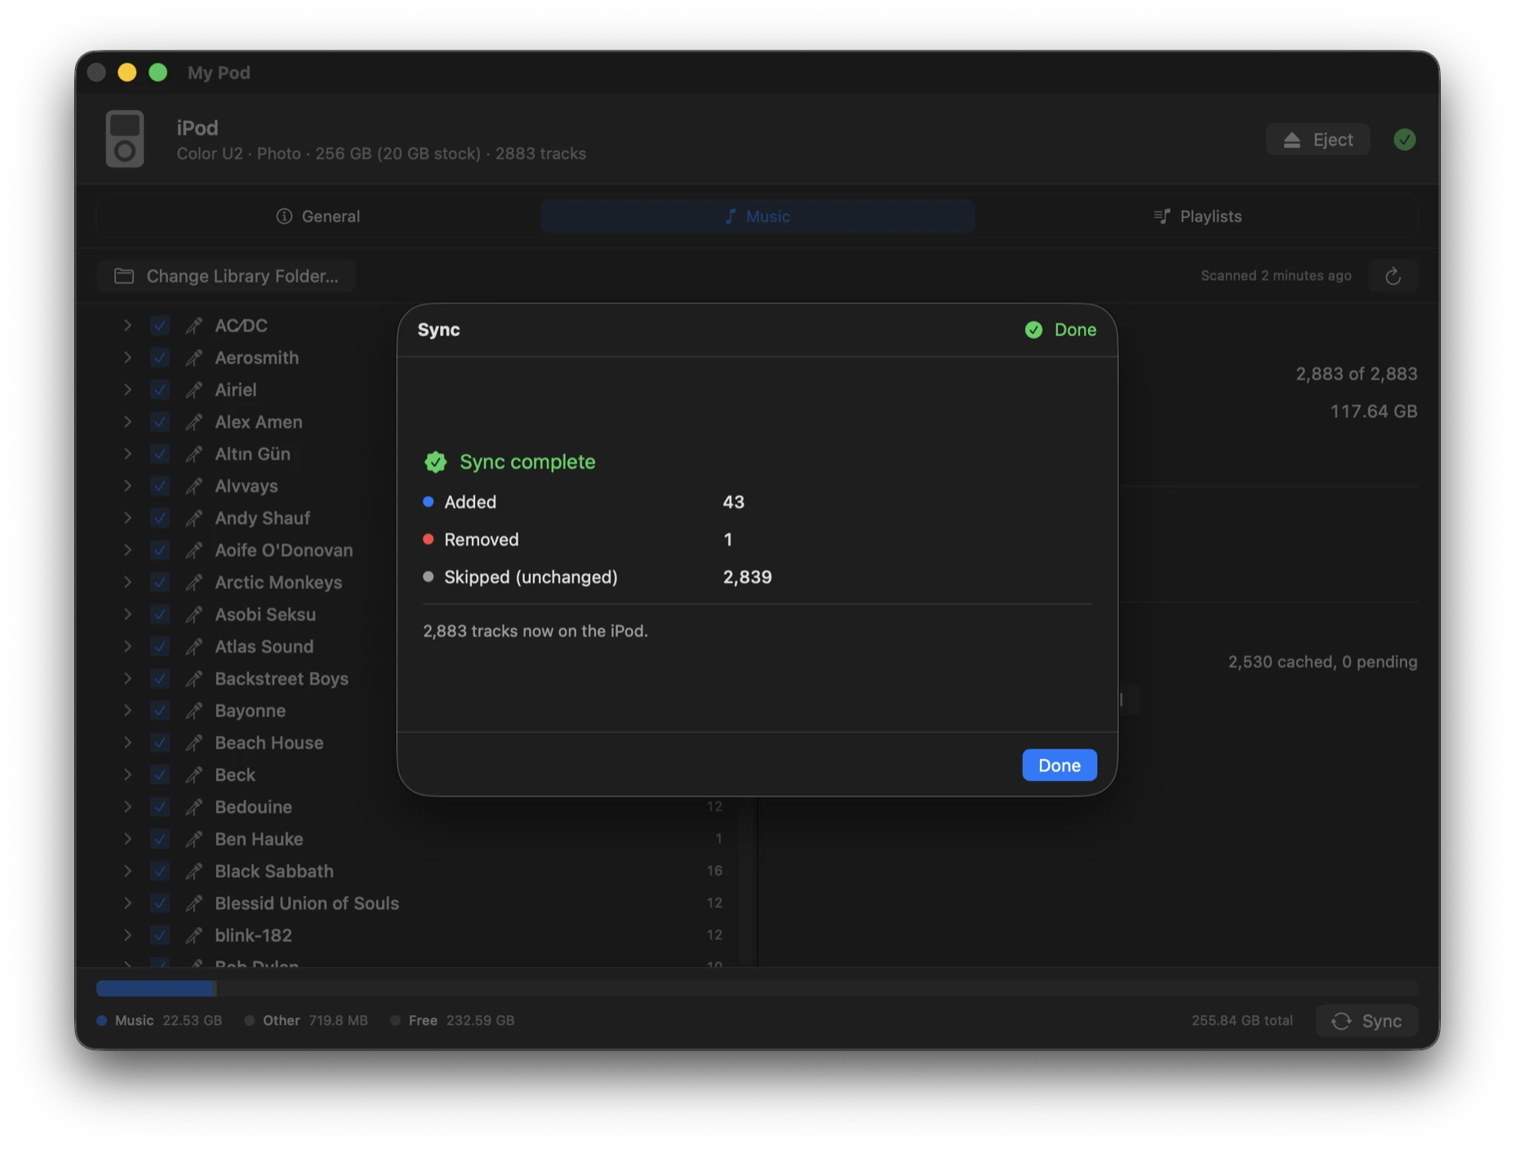Click the "Scanned 2 minutes ago" text
Viewport: 1515px width, 1149px height.
1276,276
